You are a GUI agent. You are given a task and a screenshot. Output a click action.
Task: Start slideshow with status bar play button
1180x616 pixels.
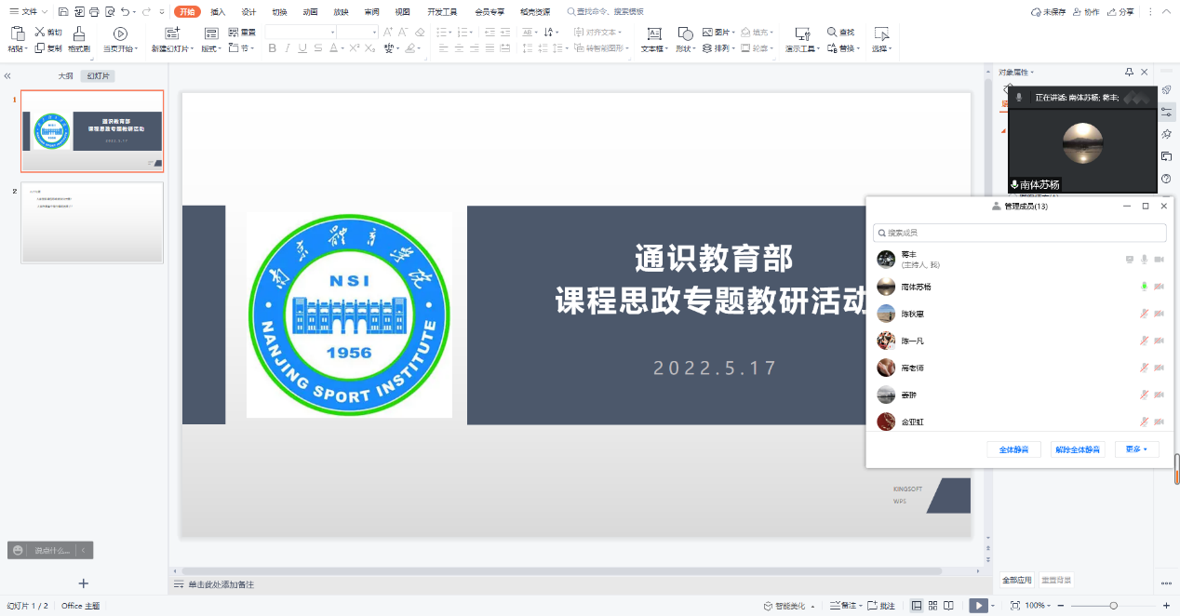pyautogui.click(x=977, y=606)
